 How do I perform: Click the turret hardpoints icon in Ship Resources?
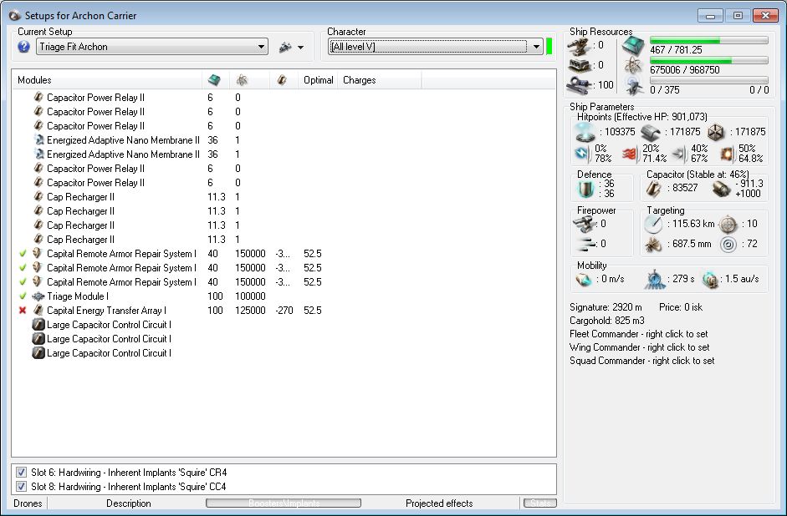[x=578, y=46]
